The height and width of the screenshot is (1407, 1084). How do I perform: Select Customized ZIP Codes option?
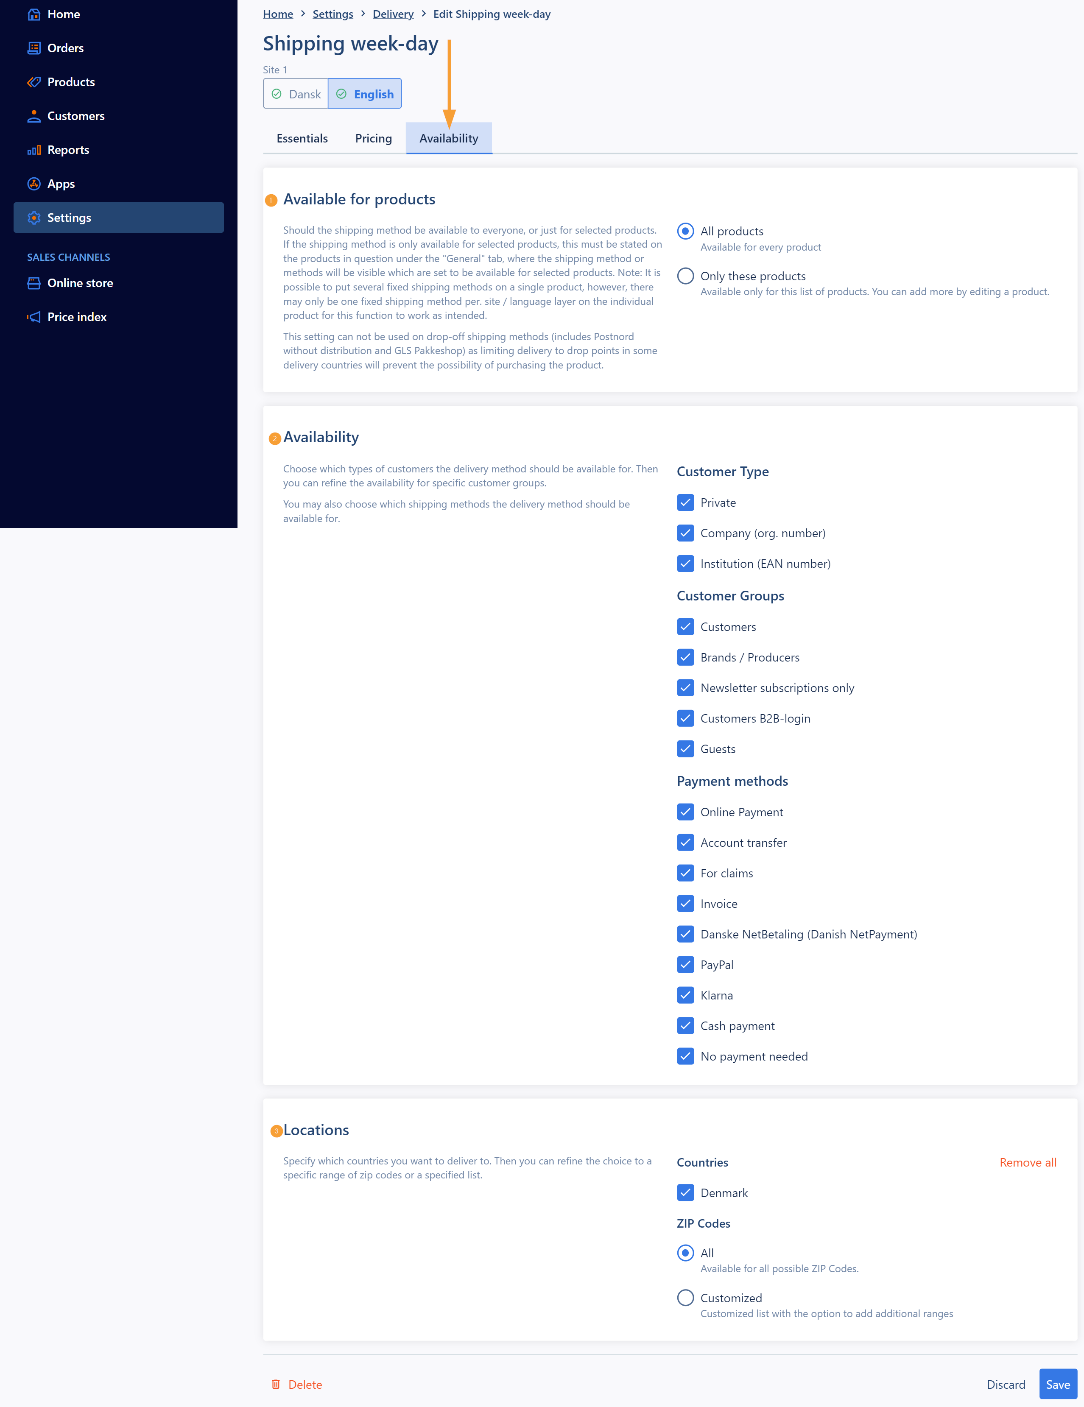[685, 1297]
